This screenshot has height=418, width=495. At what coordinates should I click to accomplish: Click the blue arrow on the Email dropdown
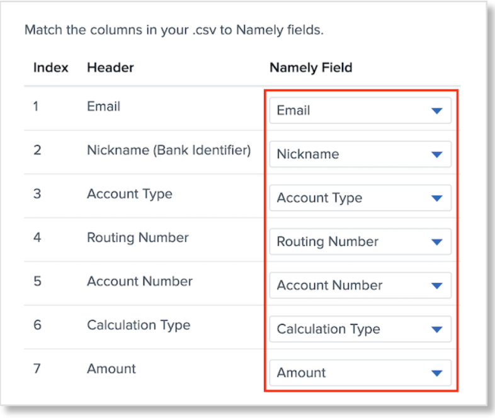[x=436, y=111]
